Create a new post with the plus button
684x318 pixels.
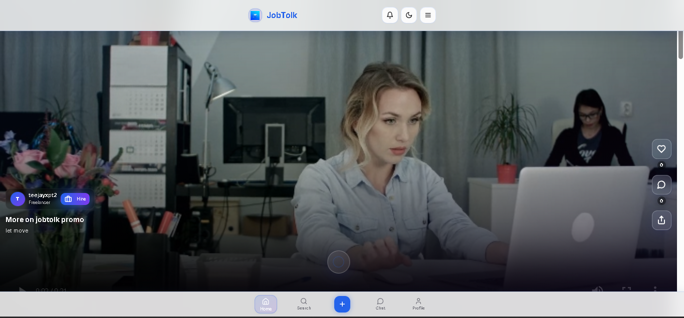pyautogui.click(x=342, y=304)
